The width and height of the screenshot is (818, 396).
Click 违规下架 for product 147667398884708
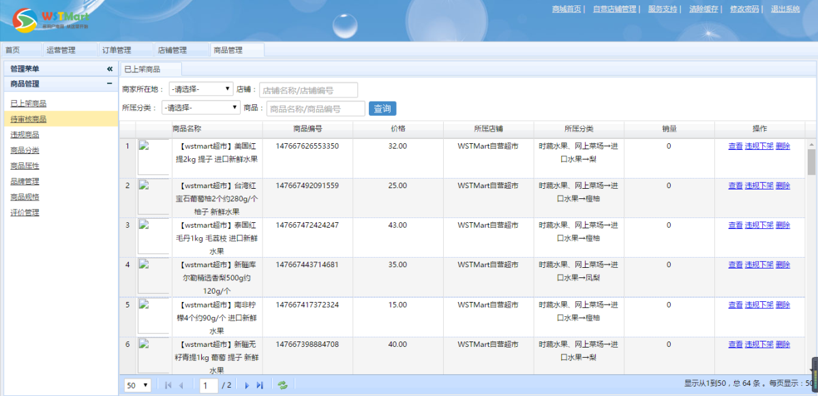pos(759,344)
